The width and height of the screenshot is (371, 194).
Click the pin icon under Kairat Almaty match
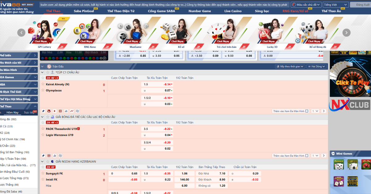(43, 111)
